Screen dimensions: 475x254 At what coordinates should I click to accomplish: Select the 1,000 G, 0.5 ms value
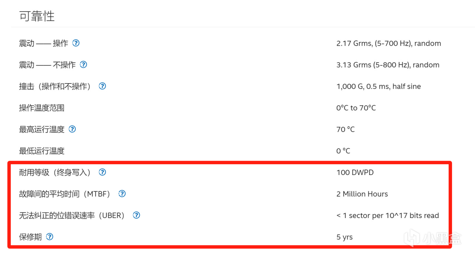point(378,86)
